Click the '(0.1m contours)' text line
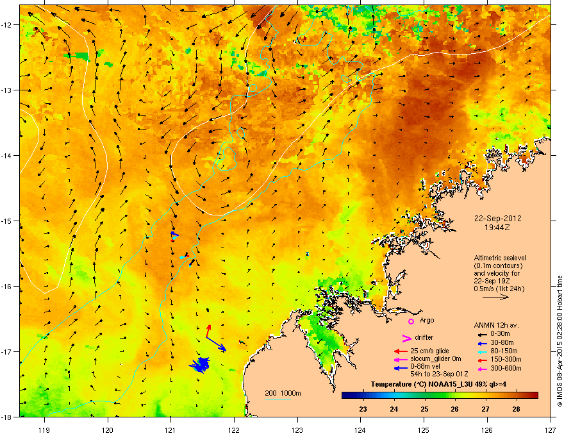Image resolution: width=564 pixels, height=436 pixels. [498, 266]
